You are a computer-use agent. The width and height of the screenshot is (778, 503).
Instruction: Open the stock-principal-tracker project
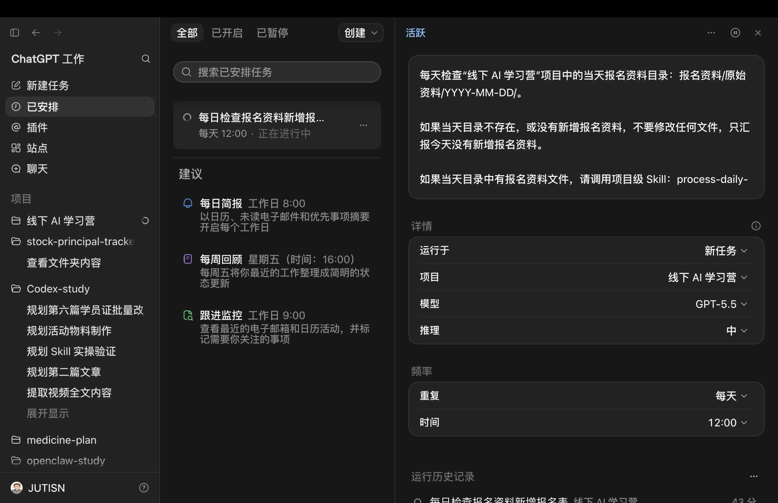[80, 241]
